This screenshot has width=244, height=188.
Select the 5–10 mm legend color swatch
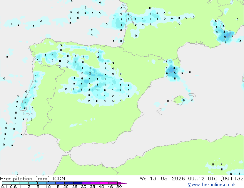pyautogui.click(x=42, y=183)
